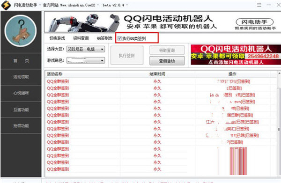Click the 查询活动 button

[x=167, y=61]
